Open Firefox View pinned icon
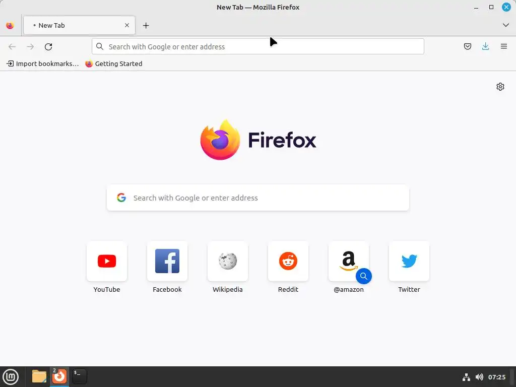This screenshot has width=516, height=387. click(10, 25)
